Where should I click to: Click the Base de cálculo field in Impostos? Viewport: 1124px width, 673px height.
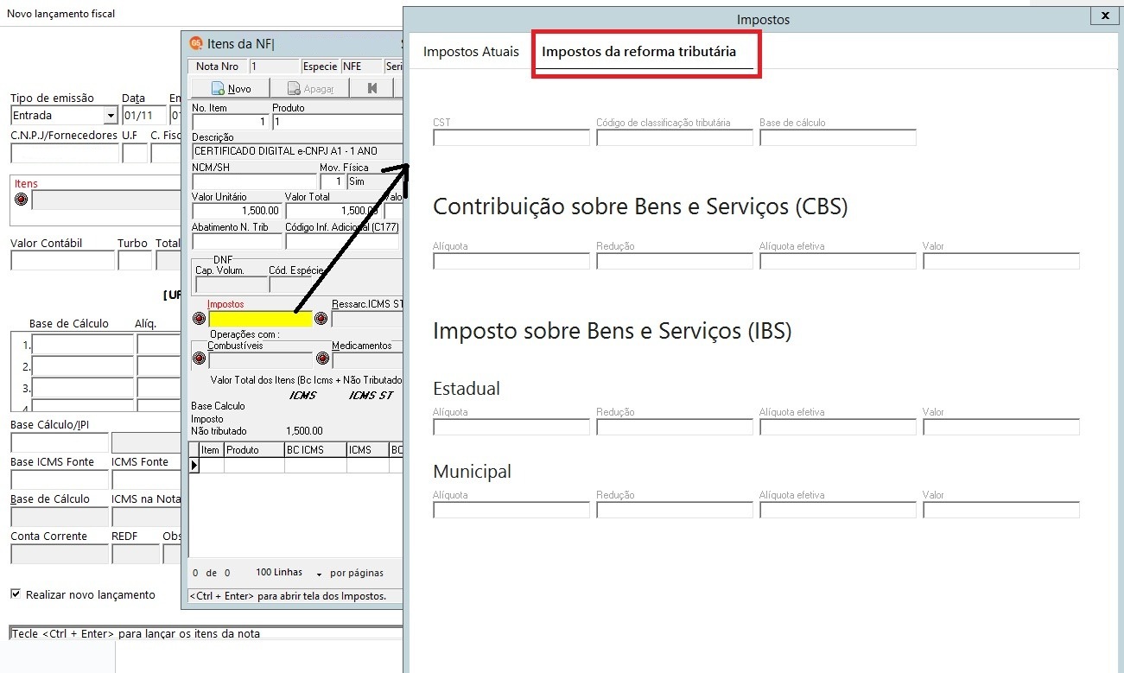tap(838, 137)
